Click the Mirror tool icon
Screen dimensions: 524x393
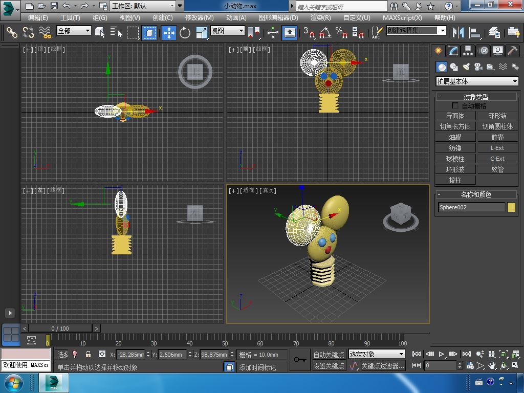point(458,32)
